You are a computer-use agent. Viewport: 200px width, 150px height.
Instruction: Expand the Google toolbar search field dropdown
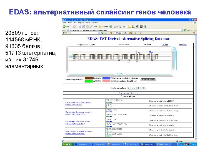click(99, 33)
